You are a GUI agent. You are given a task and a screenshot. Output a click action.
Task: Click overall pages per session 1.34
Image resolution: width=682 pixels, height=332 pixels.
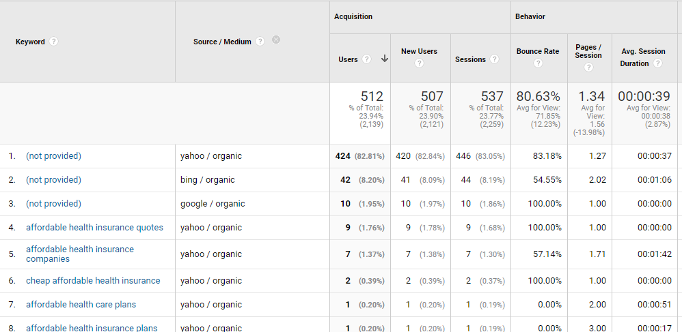[592, 96]
